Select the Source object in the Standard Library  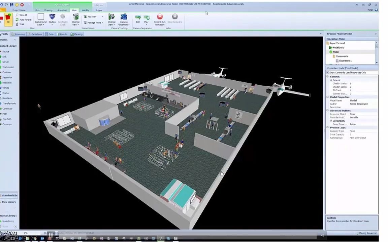[5, 51]
